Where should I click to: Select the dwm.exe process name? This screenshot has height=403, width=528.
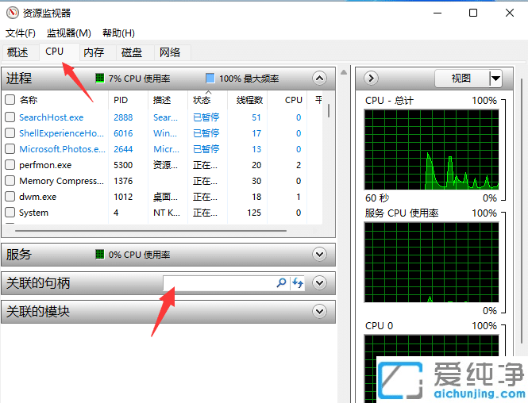[38, 197]
